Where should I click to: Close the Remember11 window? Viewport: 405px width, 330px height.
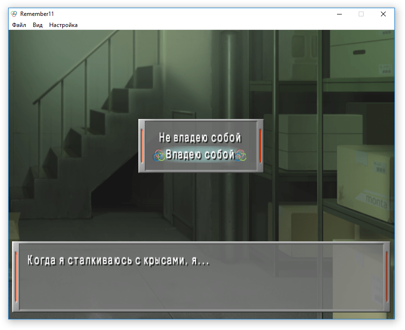click(383, 14)
